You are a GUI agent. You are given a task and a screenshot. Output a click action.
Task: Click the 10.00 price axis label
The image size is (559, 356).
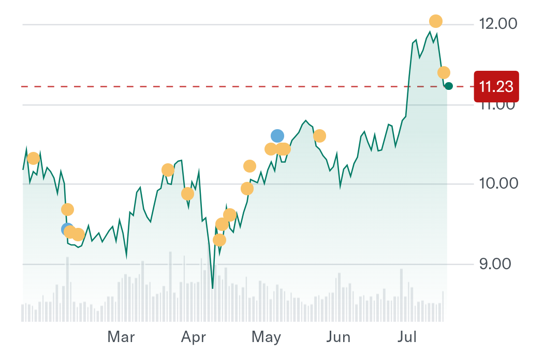pyautogui.click(x=499, y=184)
